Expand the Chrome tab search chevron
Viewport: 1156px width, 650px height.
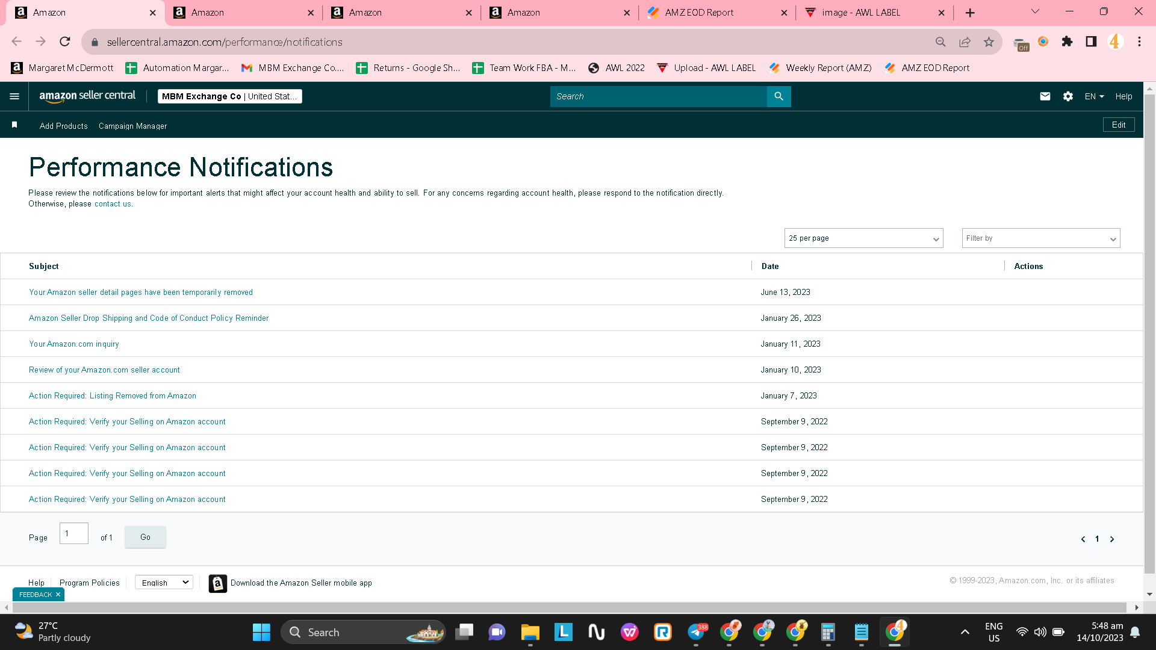[1036, 12]
